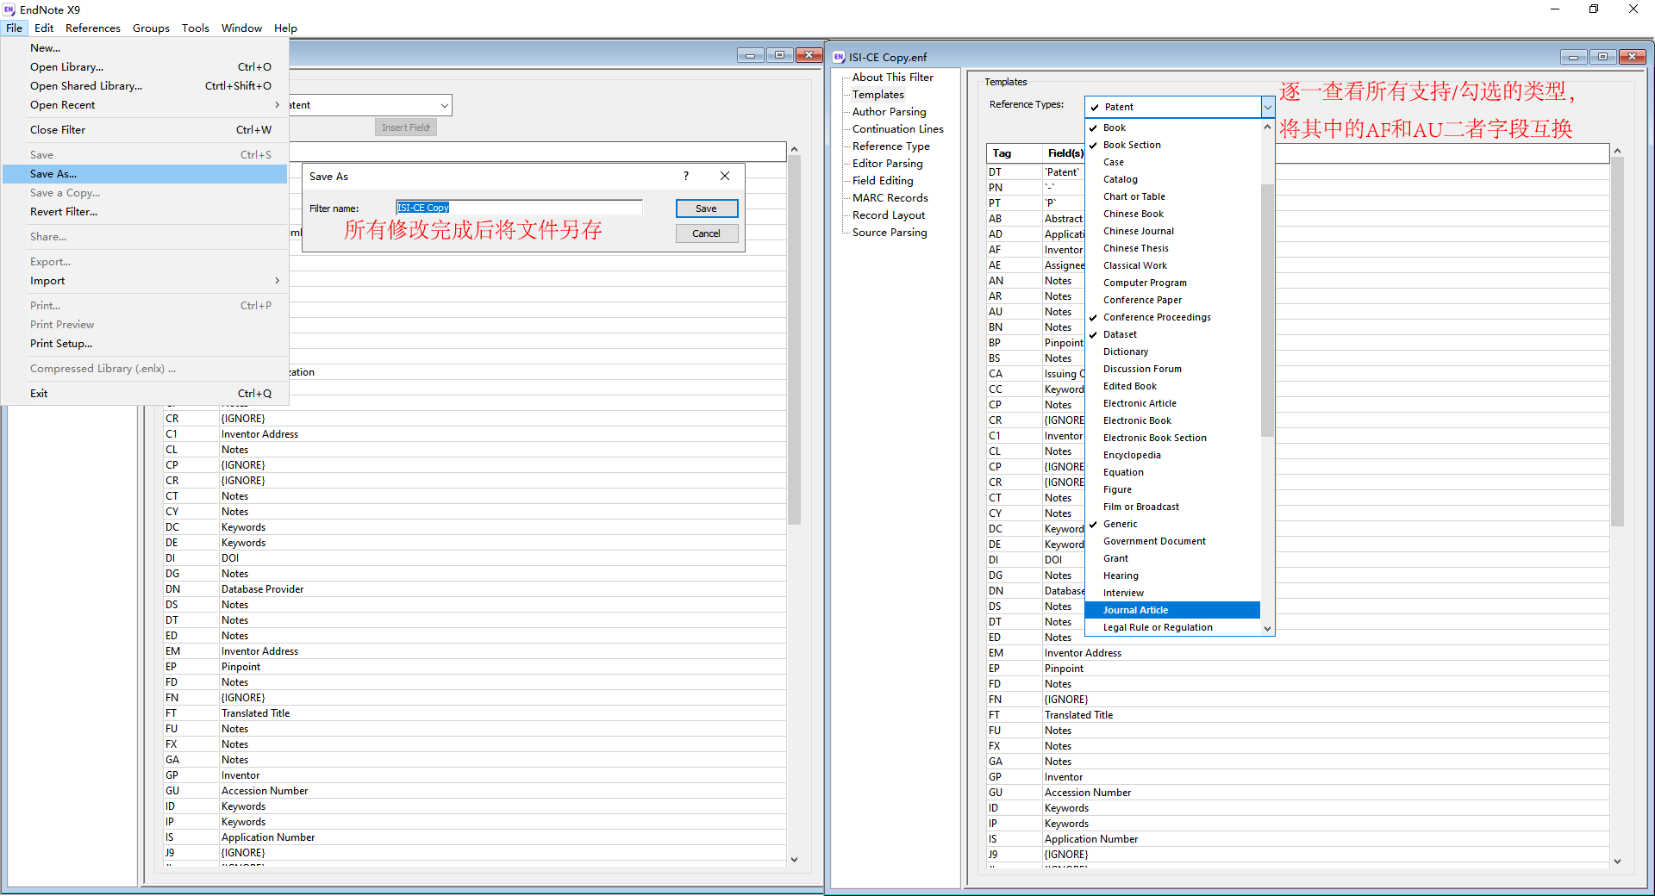1655x896 pixels.
Task: Click the EndNote X9 app icon in title bar
Action: (9, 9)
